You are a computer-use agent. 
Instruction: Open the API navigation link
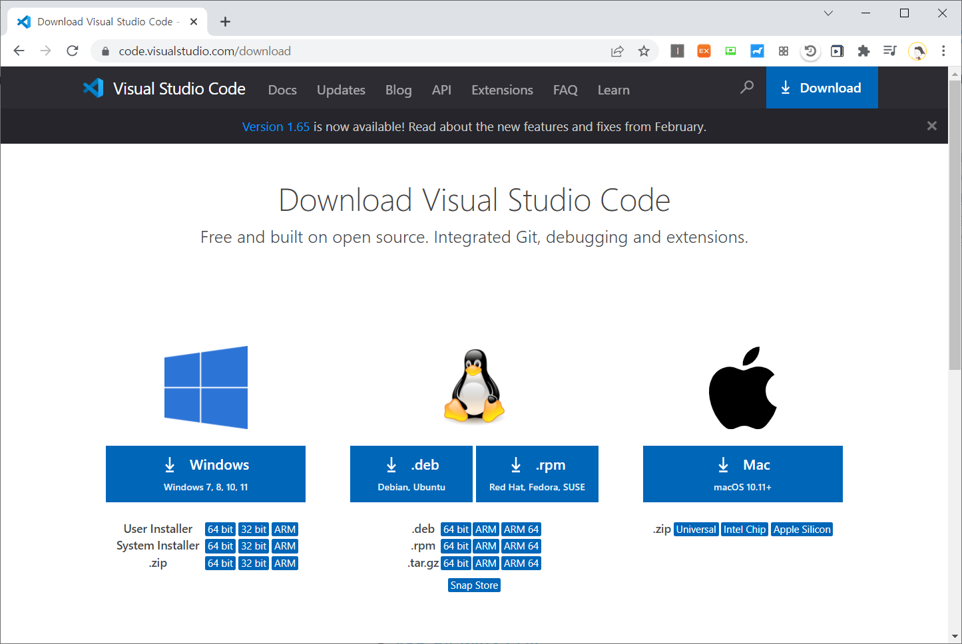point(441,90)
